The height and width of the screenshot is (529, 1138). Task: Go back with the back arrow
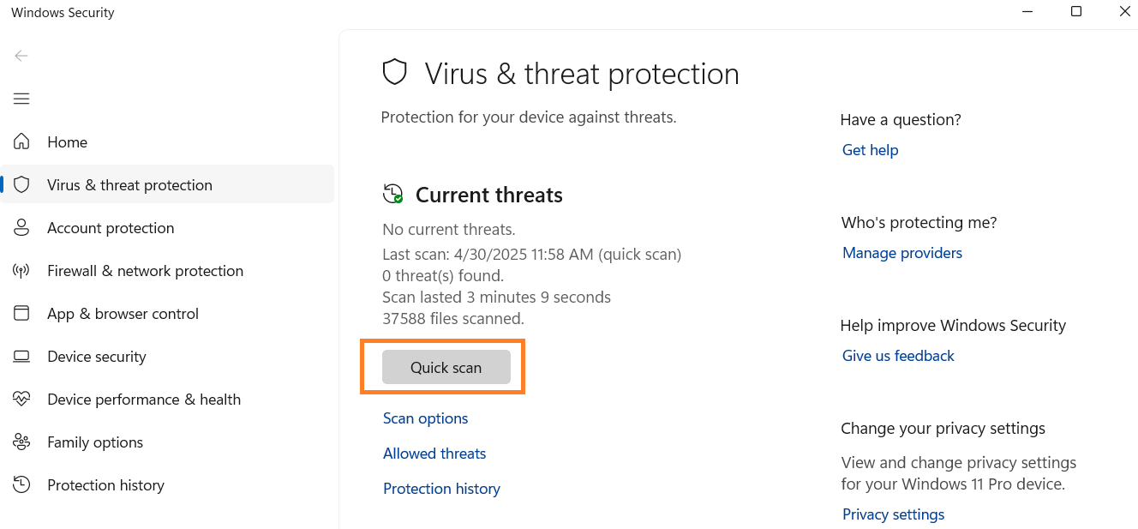click(21, 56)
